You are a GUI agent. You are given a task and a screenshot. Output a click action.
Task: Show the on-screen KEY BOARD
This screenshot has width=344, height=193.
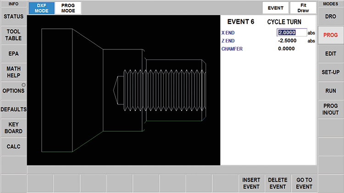14,128
